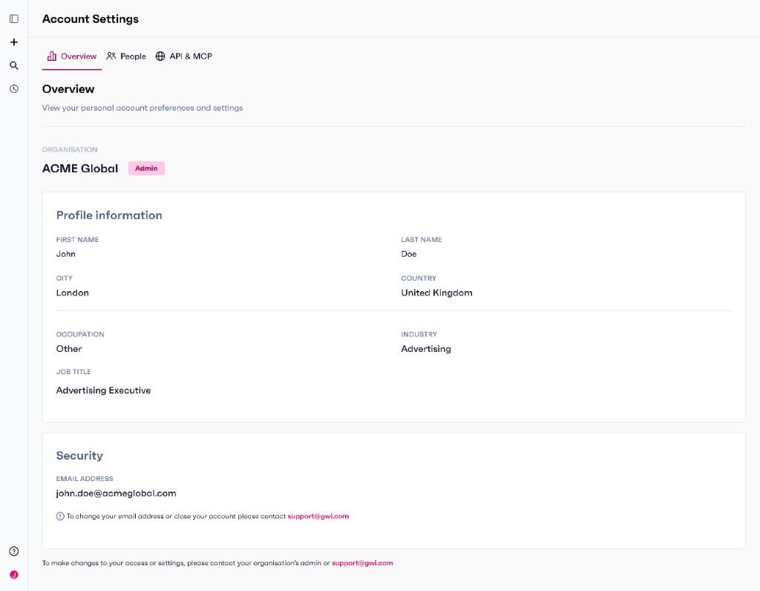Click the personal account preferences description
The height and width of the screenshot is (591, 760).
pyautogui.click(x=142, y=108)
